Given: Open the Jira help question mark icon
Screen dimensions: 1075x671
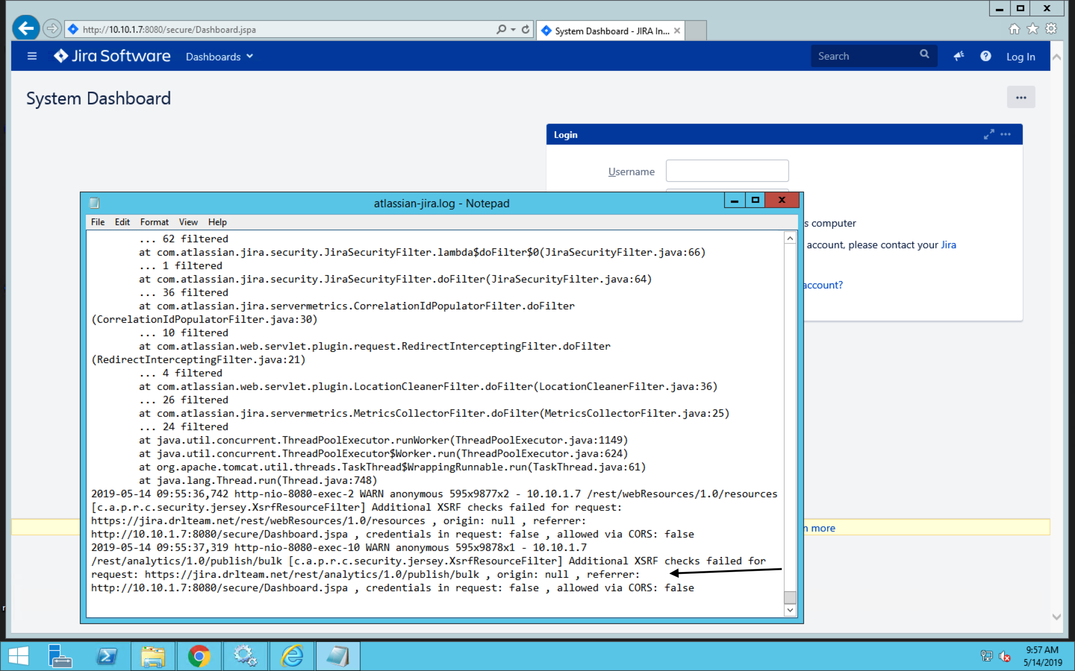Looking at the screenshot, I should pyautogui.click(x=985, y=56).
